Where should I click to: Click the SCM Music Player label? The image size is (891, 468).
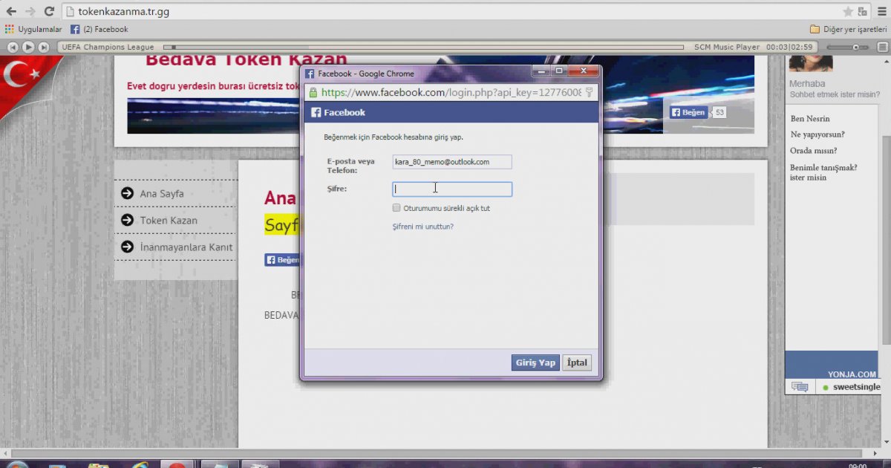click(727, 47)
